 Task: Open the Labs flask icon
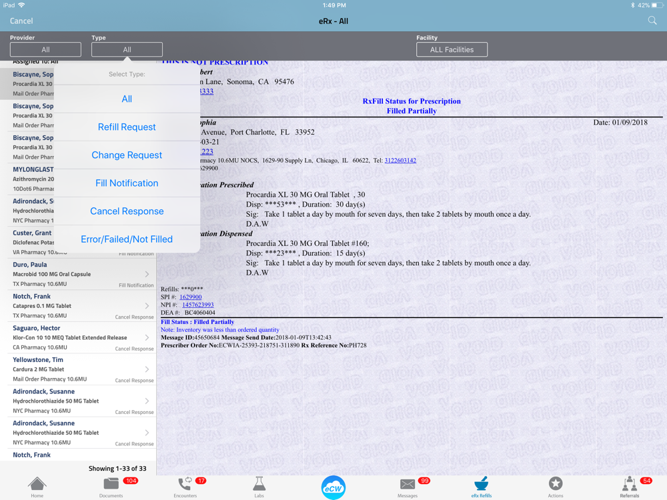coord(259,486)
